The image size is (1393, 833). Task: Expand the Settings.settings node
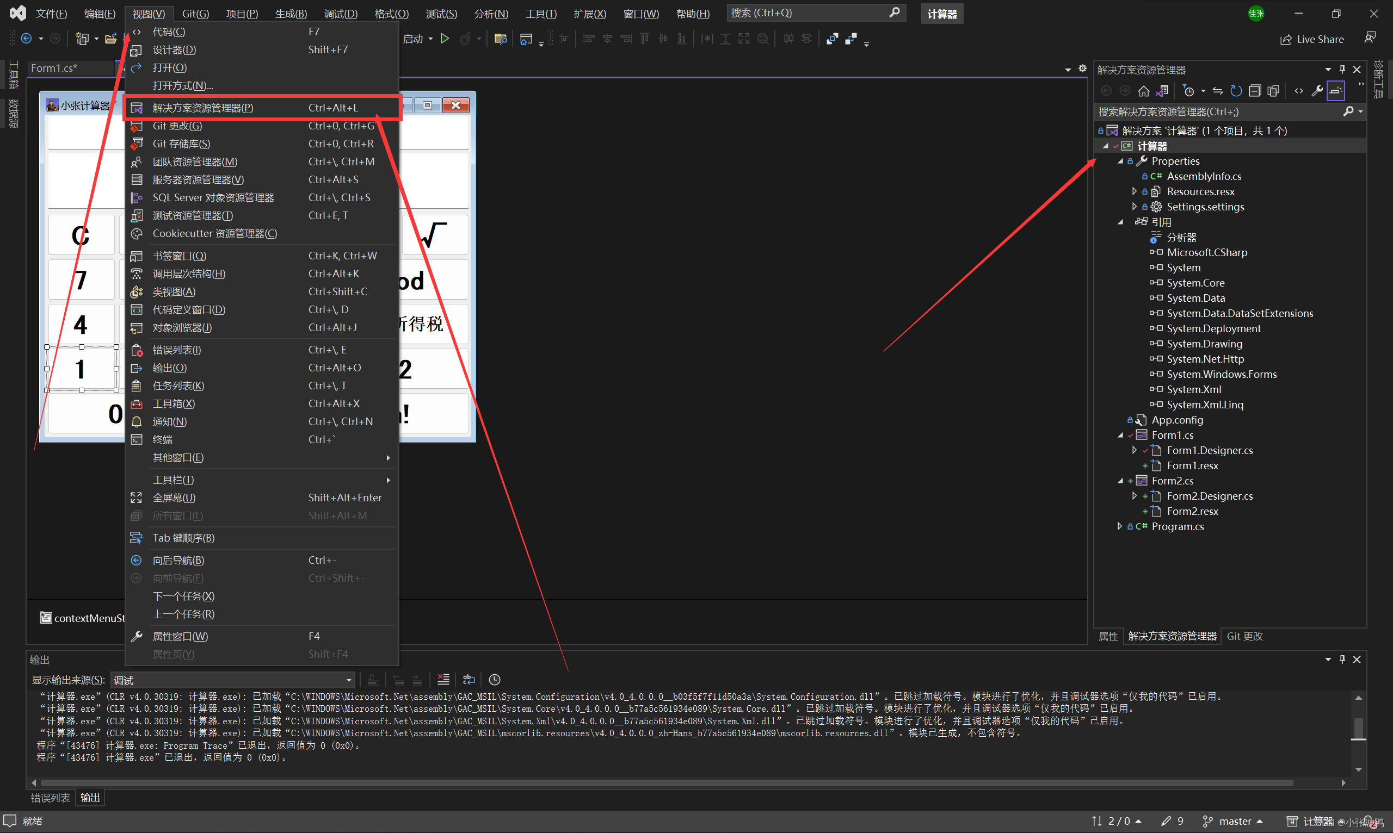pos(1134,207)
